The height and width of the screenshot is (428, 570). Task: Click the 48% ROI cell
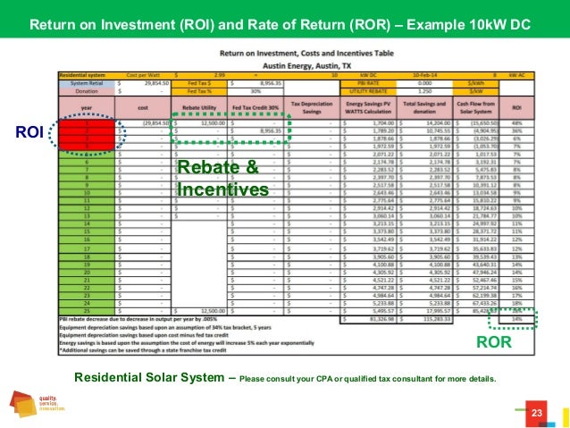click(x=516, y=123)
